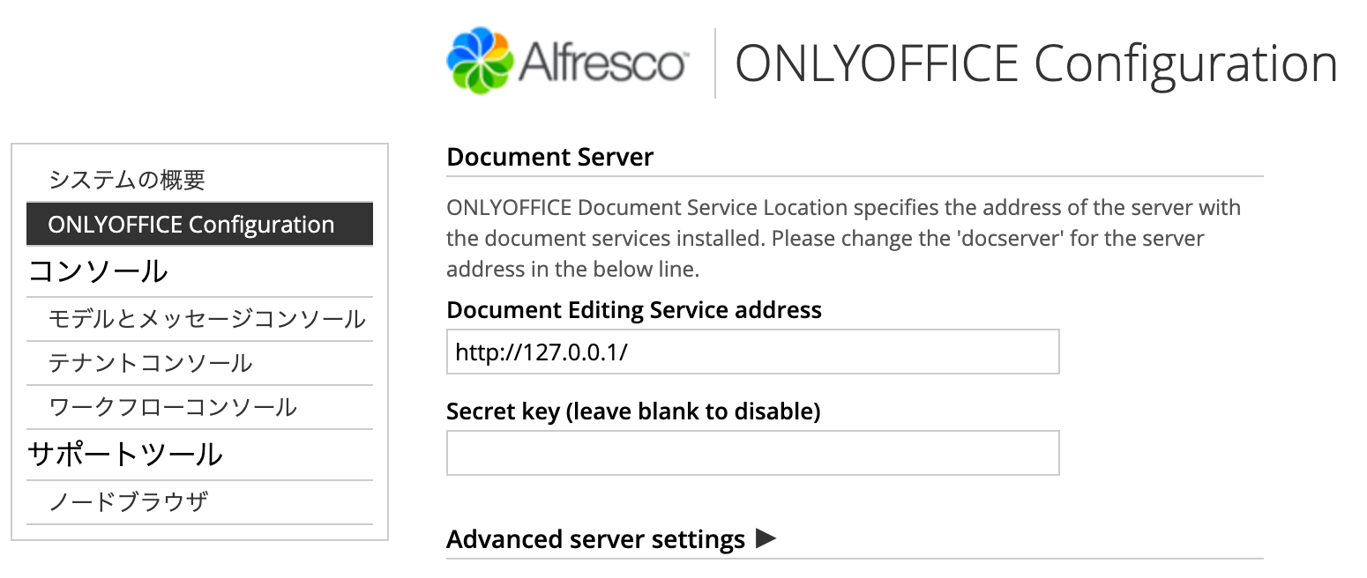Screen dimensions: 1367x578
Task: Open the コンソール section header
Action: [99, 273]
